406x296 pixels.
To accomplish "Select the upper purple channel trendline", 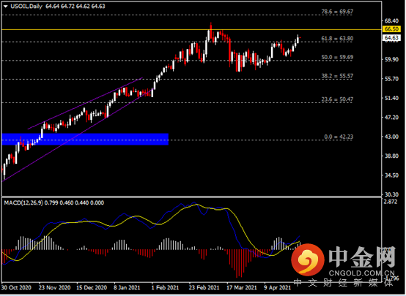I will tap(85, 103).
